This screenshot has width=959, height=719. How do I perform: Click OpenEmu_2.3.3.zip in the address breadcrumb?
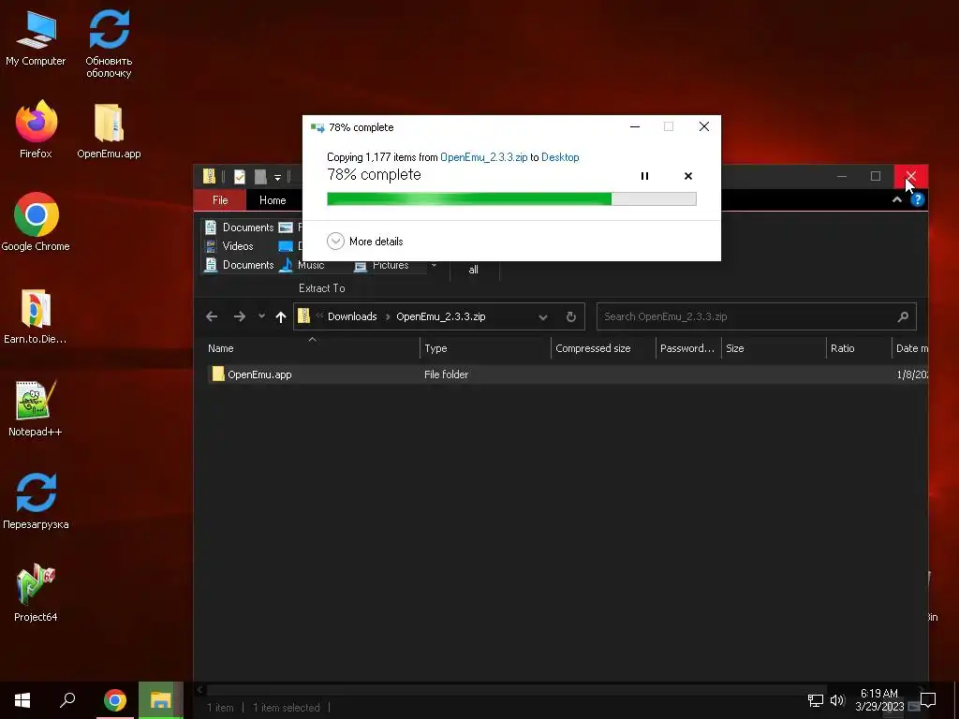(x=441, y=316)
